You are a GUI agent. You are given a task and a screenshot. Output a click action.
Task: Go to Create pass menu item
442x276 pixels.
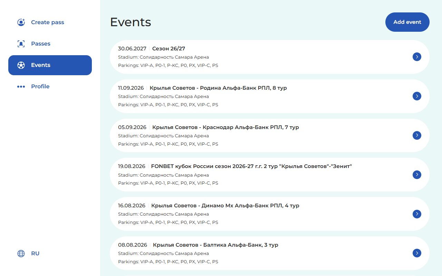pos(50,22)
